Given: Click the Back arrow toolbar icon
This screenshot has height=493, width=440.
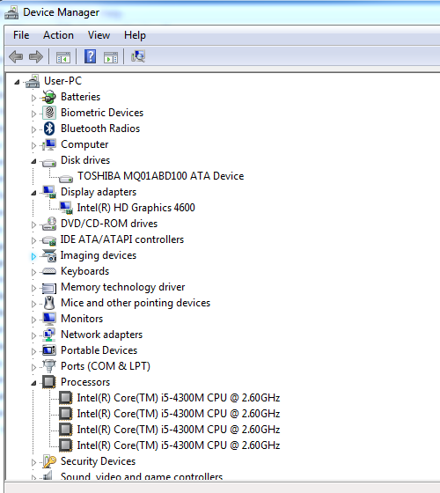Looking at the screenshot, I should point(16,57).
